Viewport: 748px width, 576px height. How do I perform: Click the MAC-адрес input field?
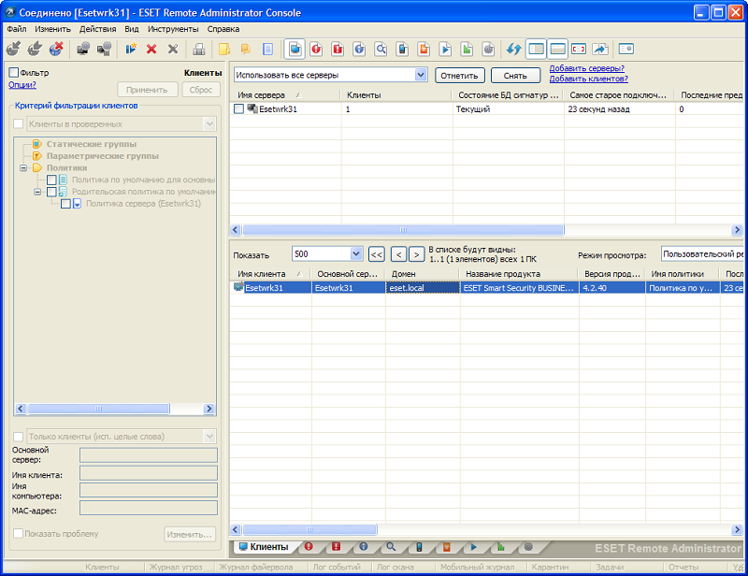149,508
